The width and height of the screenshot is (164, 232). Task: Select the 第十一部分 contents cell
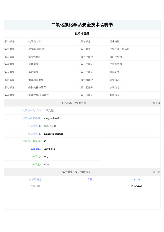pyautogui.click(x=87, y=57)
